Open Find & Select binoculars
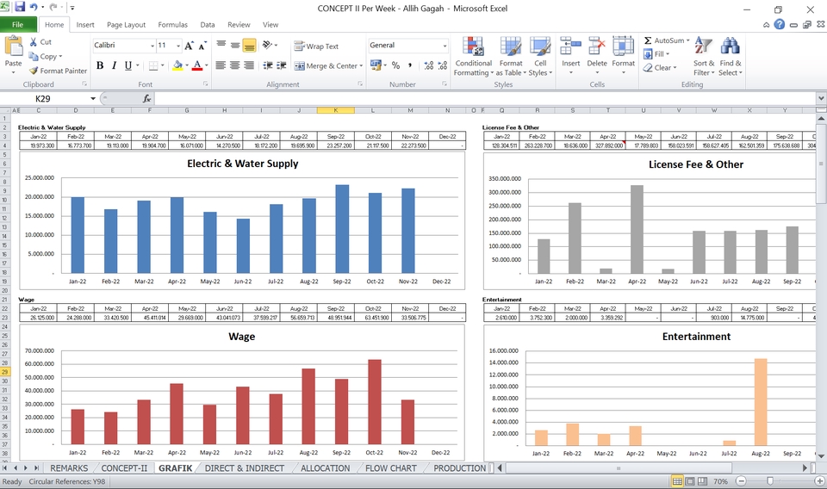 click(730, 56)
